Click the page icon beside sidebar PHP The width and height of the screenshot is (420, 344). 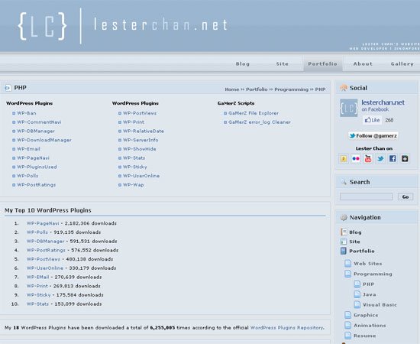357,284
